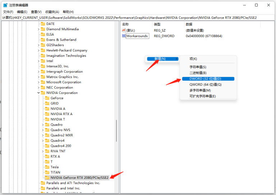This screenshot has width=276, height=195.
Task: Select the Imagination Technologies folder icon
Action: point(43,56)
